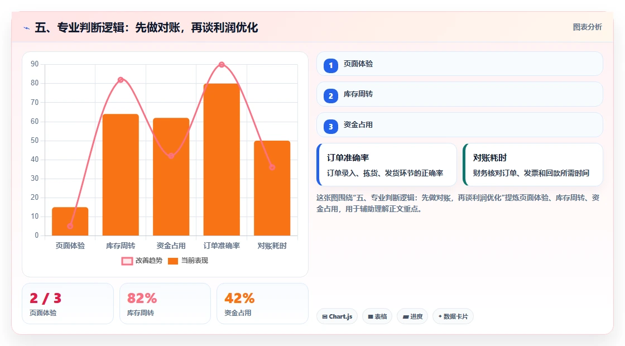Click the 订单准确率 x-axis label
Screen dimensions: 625x346
[x=222, y=246]
